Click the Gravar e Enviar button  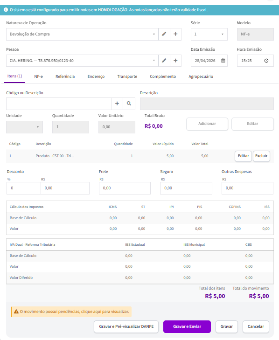click(187, 326)
